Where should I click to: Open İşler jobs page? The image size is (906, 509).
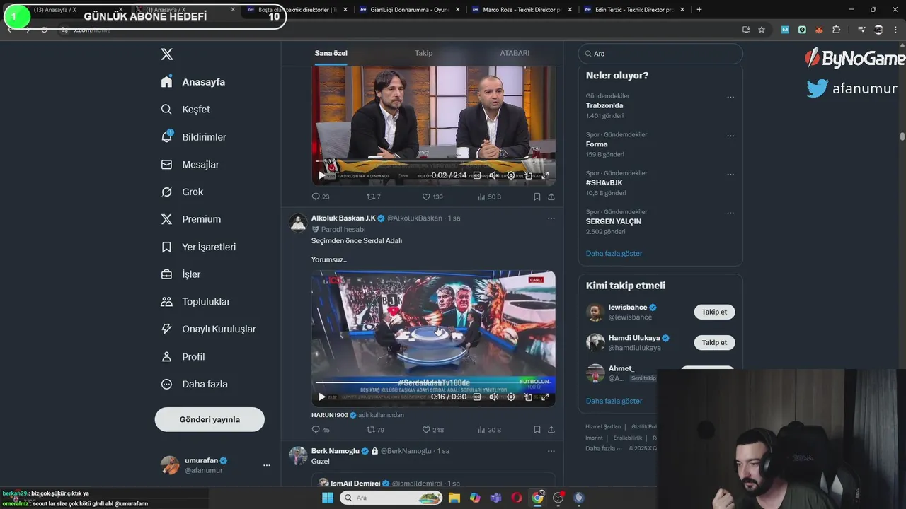(180, 274)
